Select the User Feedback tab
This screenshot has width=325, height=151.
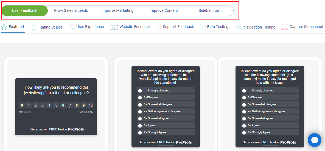25,11
